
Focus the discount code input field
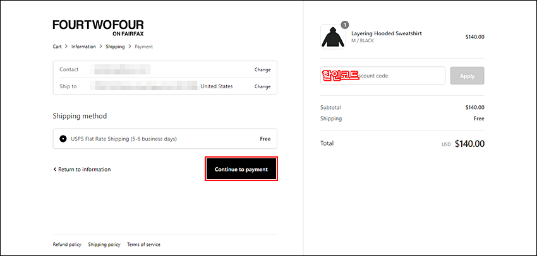tap(383, 76)
